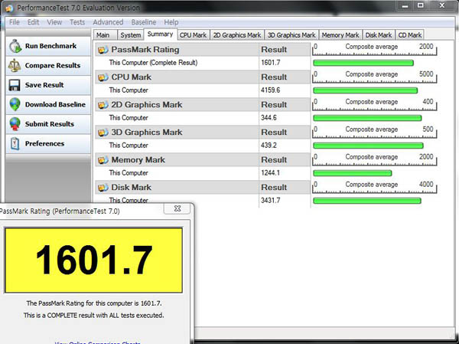Click the 3D Graphics result value 439.2

point(269,146)
